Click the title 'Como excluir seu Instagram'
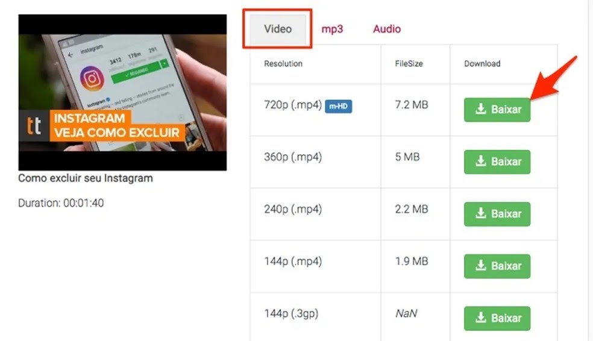The height and width of the screenshot is (341, 593). pyautogui.click(x=86, y=178)
